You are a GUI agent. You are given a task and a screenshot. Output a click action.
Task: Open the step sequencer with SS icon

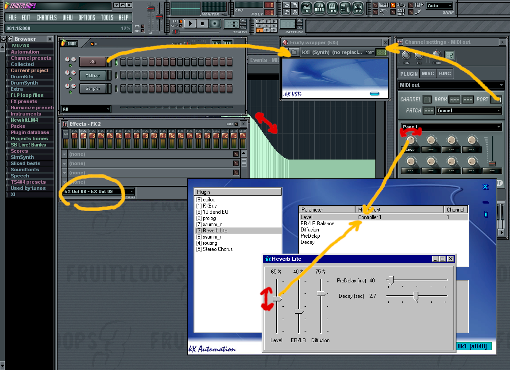click(x=319, y=8)
